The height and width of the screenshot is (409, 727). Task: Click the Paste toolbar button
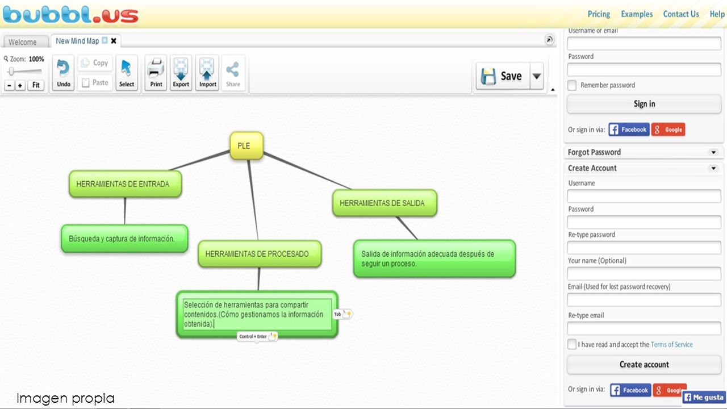95,82
